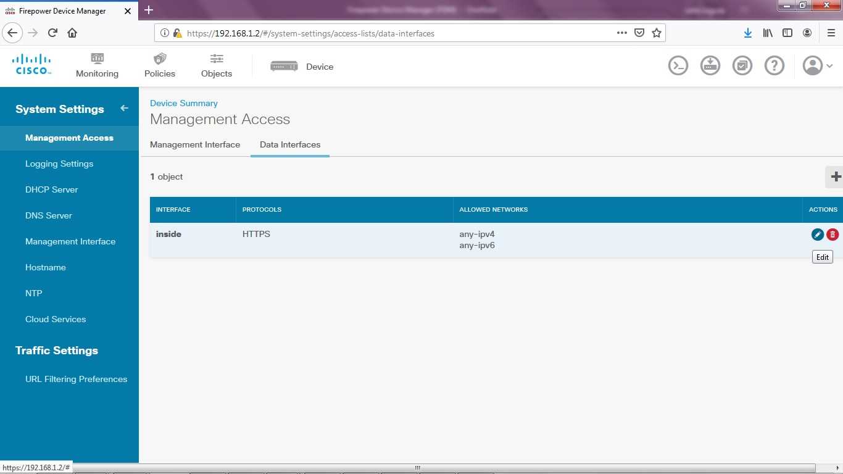Select the Firepower Device Manager browser tab
The image size is (843, 474).
coord(68,10)
